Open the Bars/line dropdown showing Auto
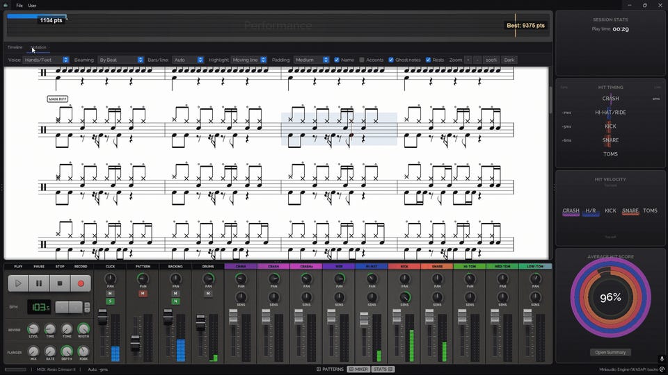668x375 pixels. [x=187, y=60]
